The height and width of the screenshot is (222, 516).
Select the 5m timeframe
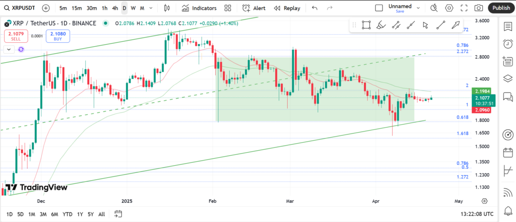pos(63,8)
